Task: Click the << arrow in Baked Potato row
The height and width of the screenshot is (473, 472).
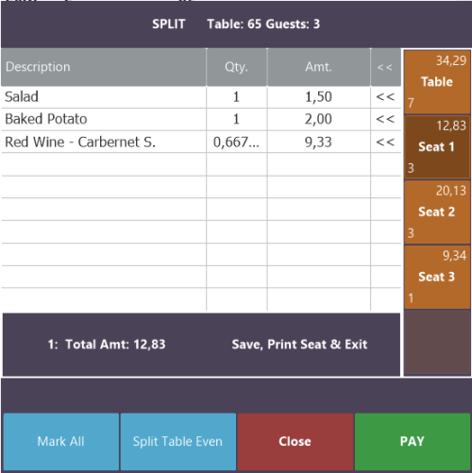Action: click(385, 119)
